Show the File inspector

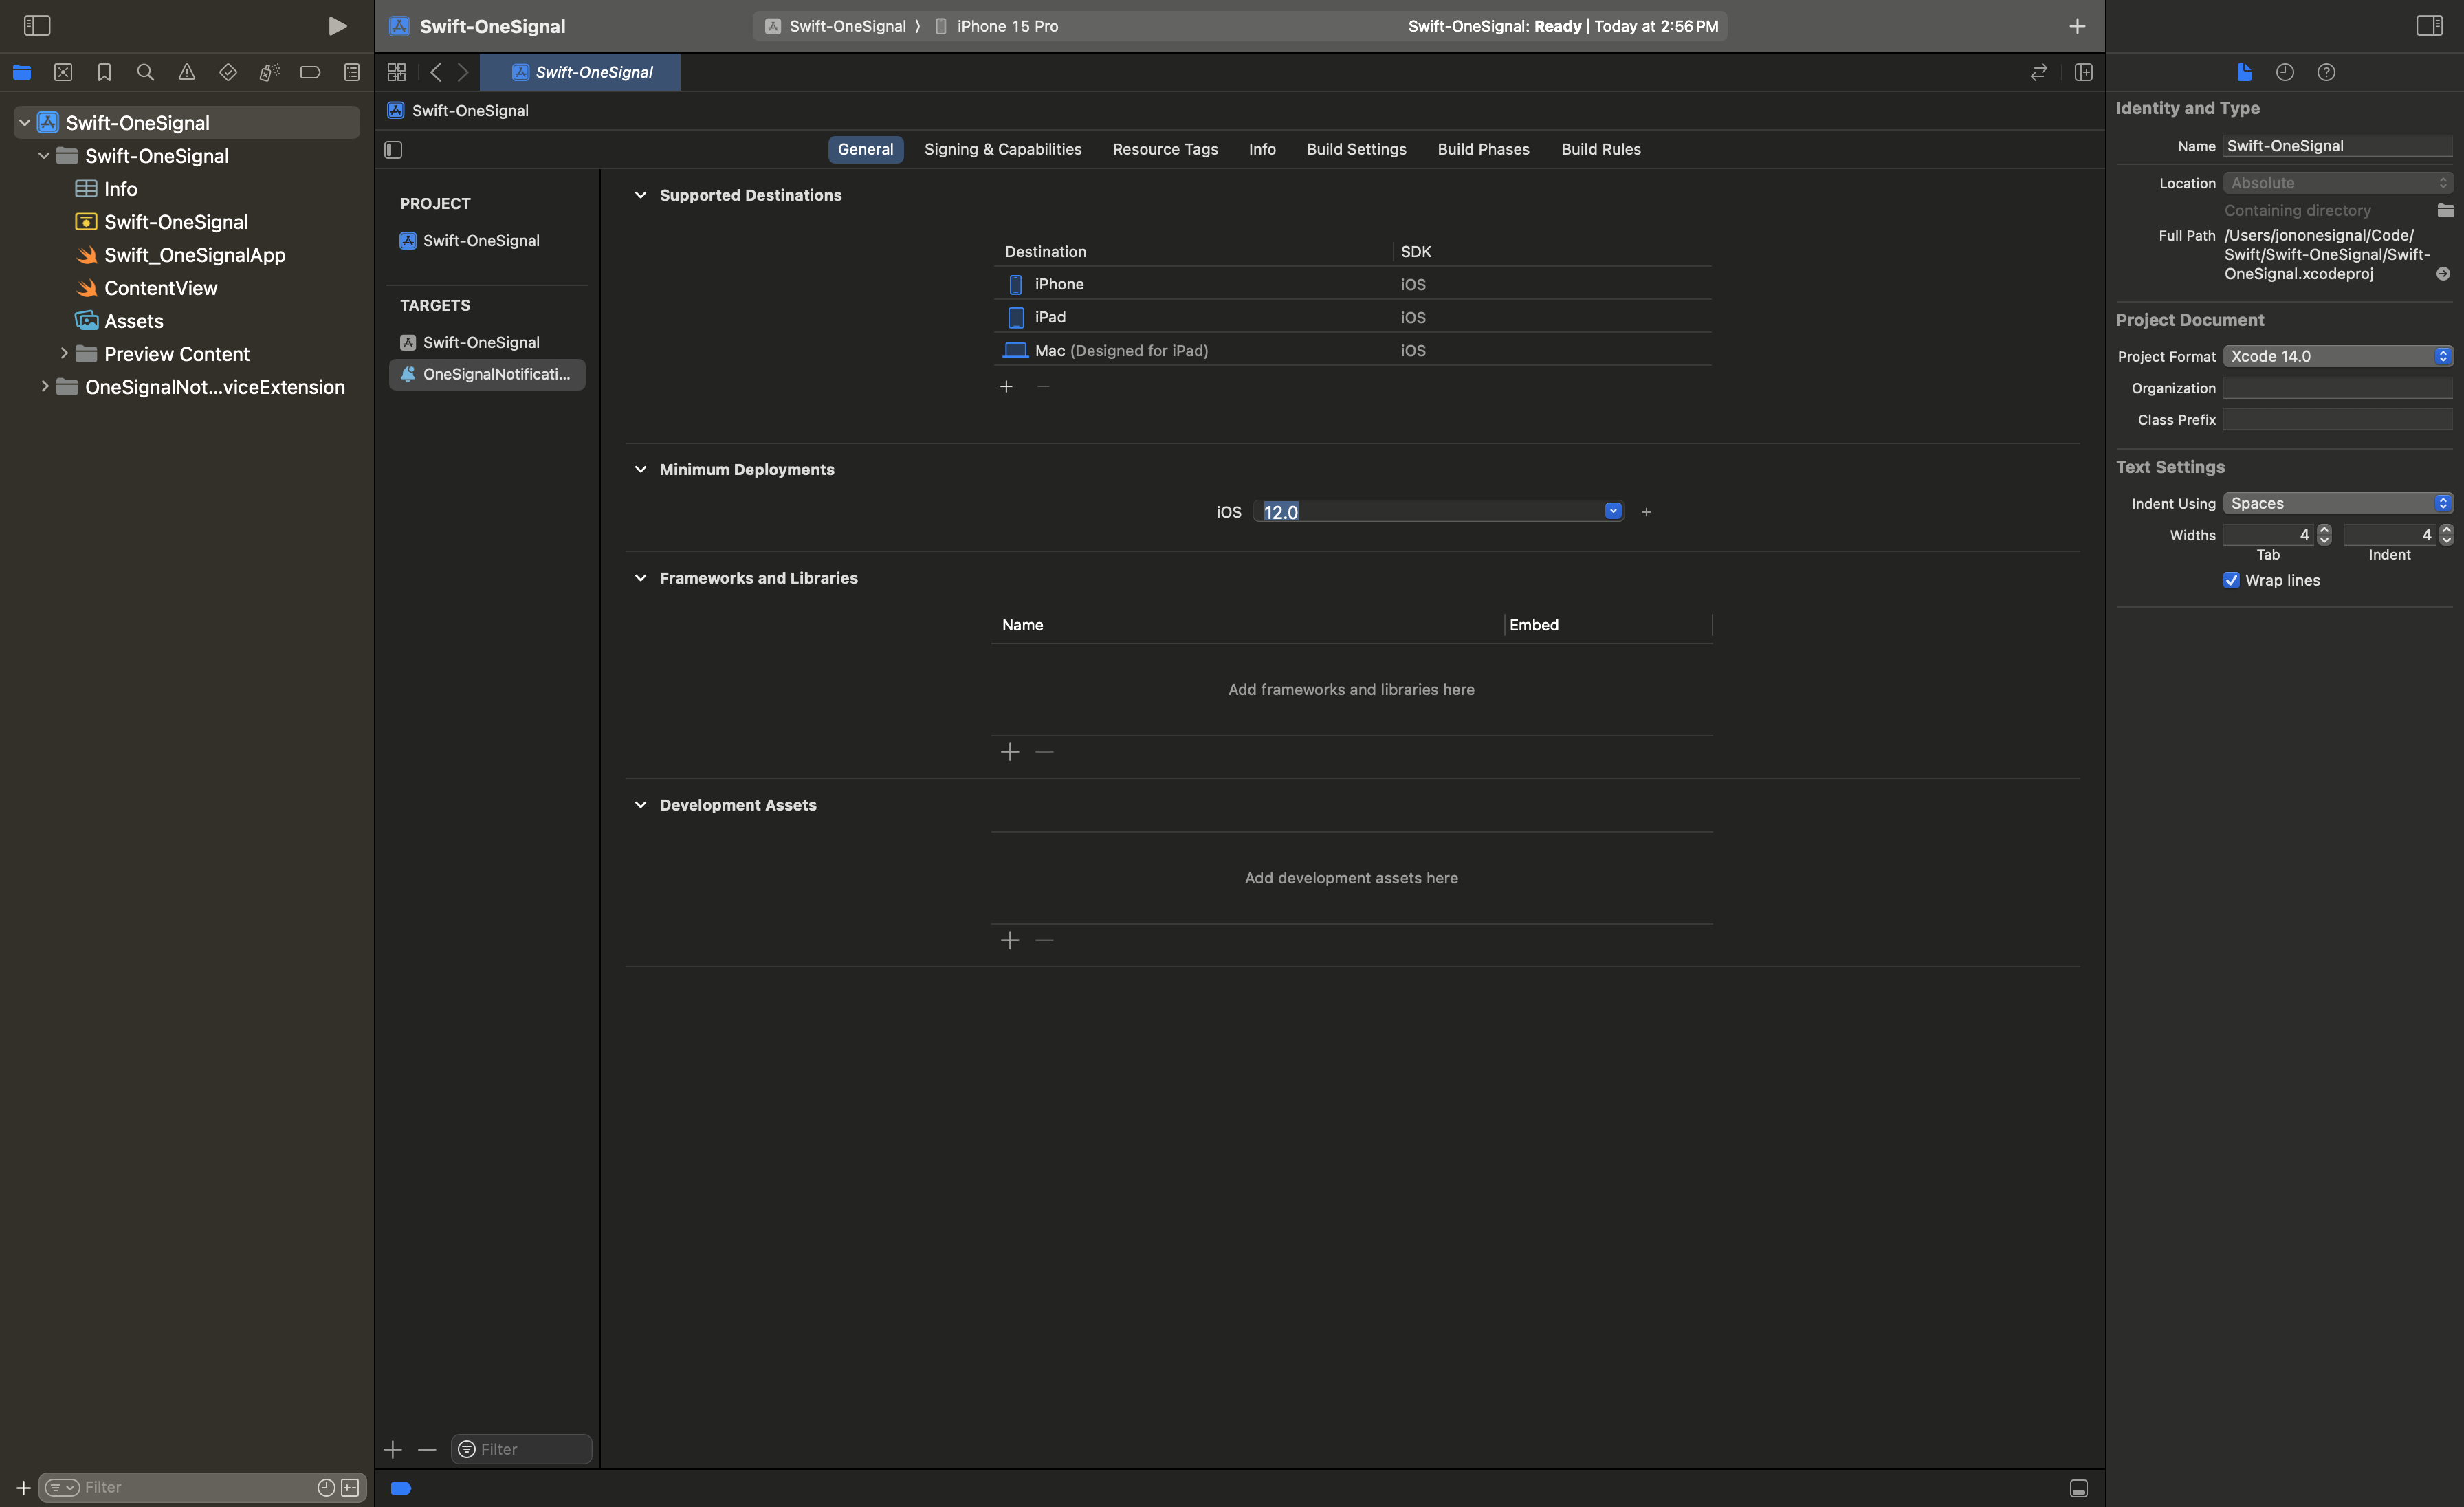tap(2244, 72)
